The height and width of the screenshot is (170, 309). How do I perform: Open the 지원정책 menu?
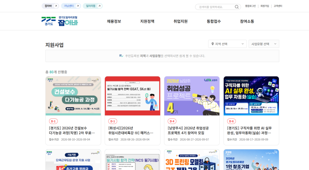click(x=147, y=21)
